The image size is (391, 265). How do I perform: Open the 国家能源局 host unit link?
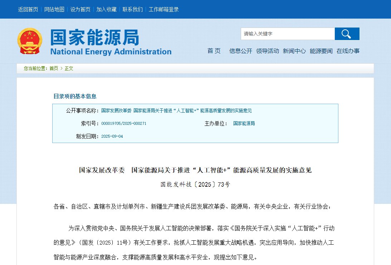click(244, 123)
